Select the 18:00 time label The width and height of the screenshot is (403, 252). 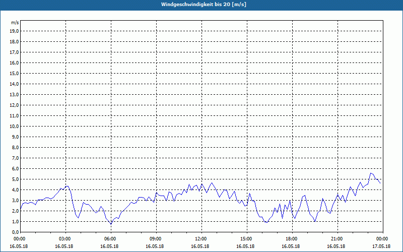click(291, 239)
